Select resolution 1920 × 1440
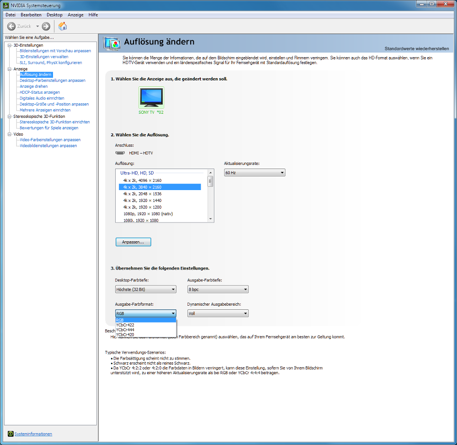This screenshot has height=445, width=457. (x=159, y=201)
